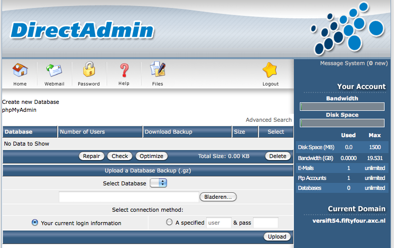Select the A specified user radio

point(169,222)
